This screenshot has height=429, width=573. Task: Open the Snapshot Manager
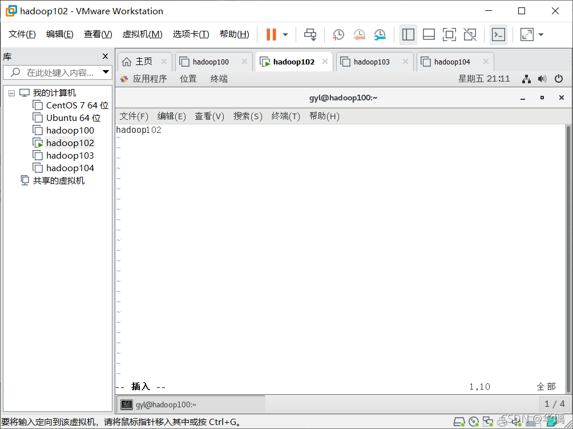(x=380, y=34)
